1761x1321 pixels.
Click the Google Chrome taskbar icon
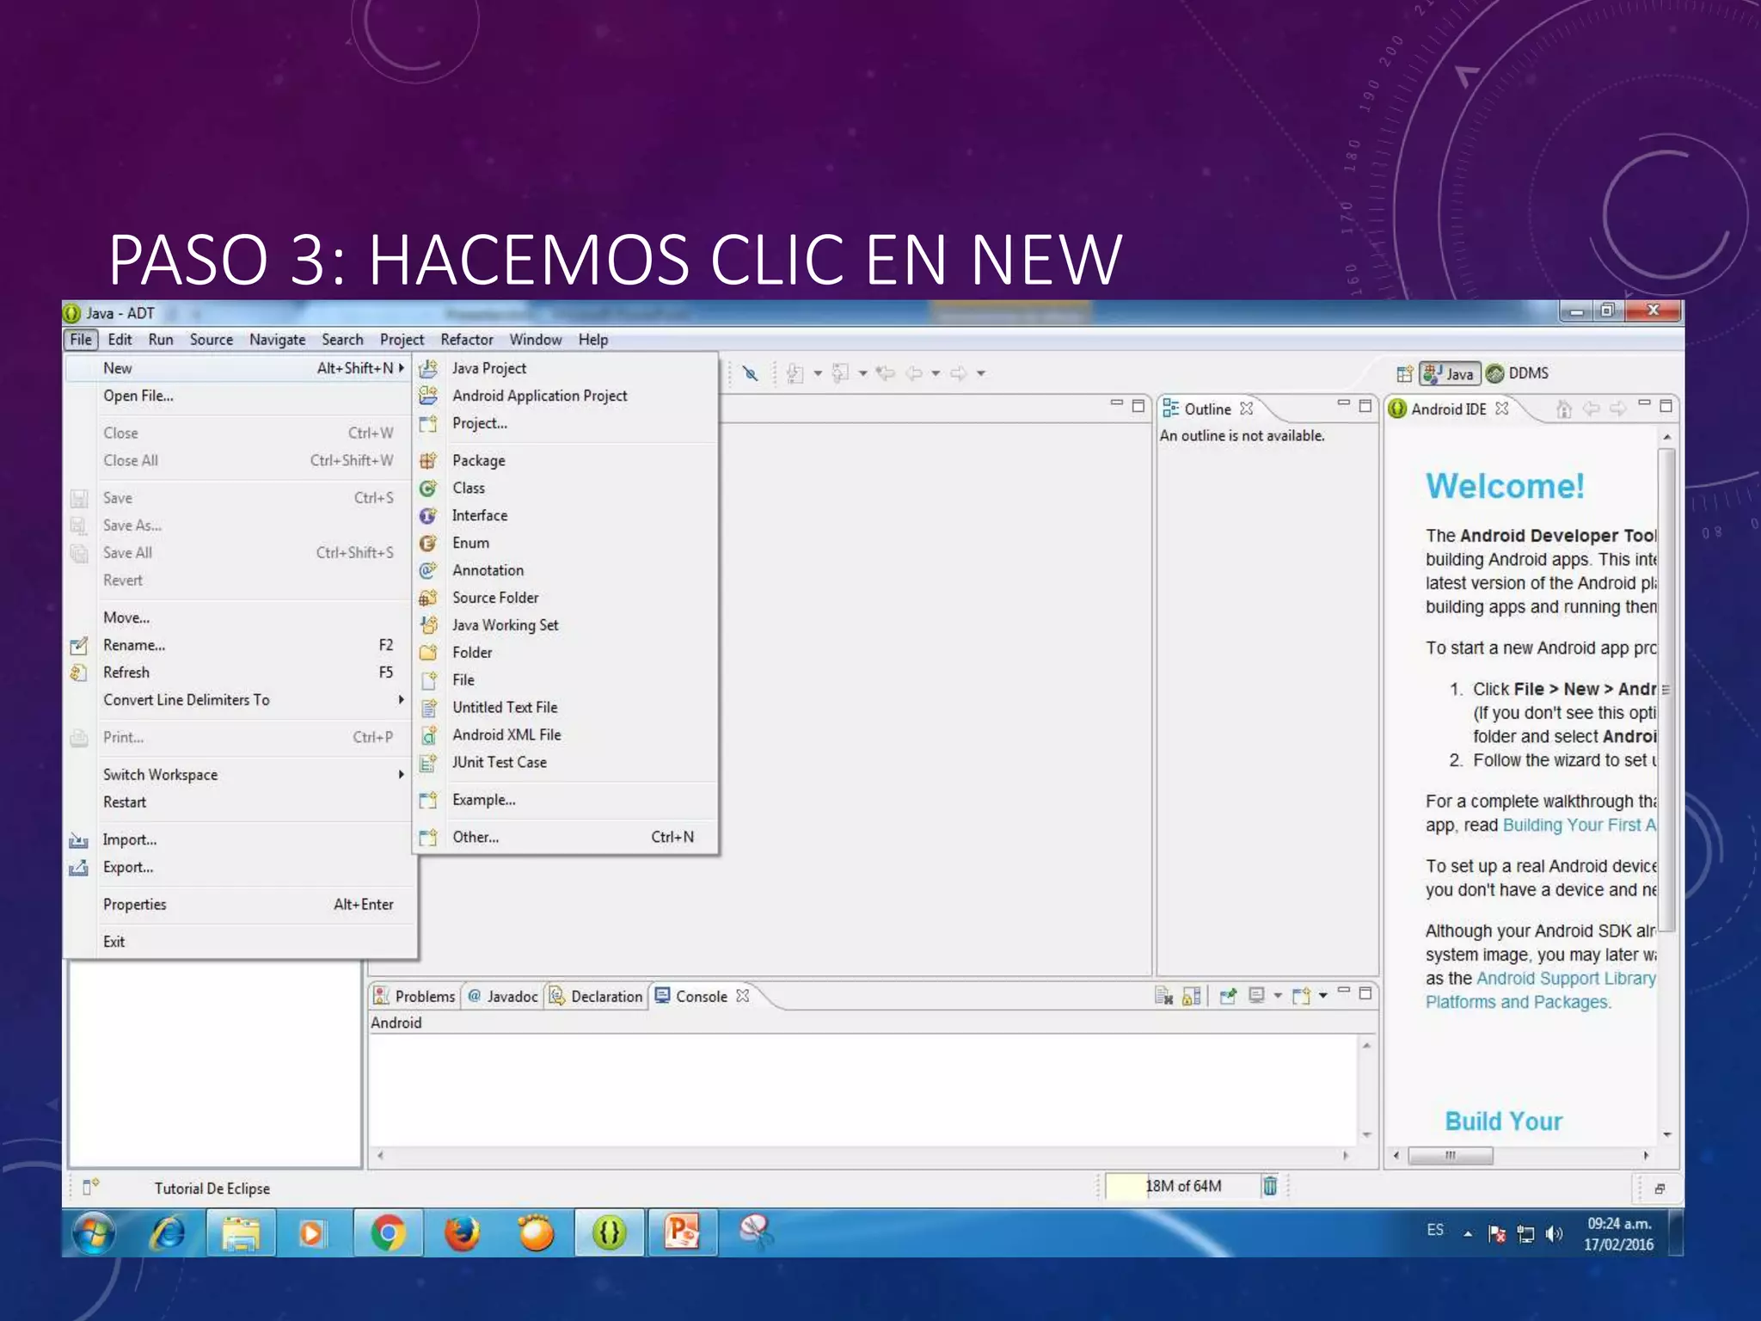click(x=388, y=1233)
